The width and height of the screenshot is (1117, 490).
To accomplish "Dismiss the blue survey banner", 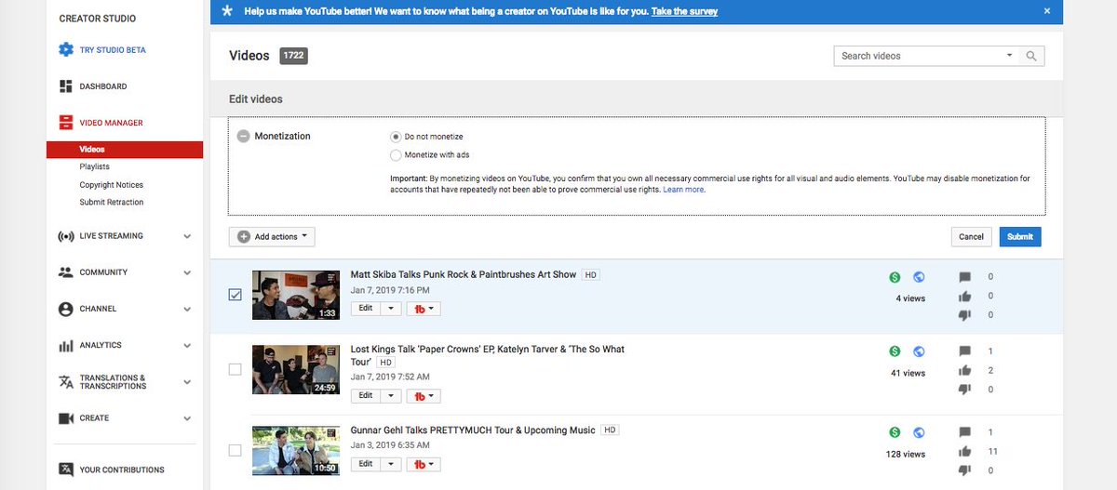I will 1046,11.
